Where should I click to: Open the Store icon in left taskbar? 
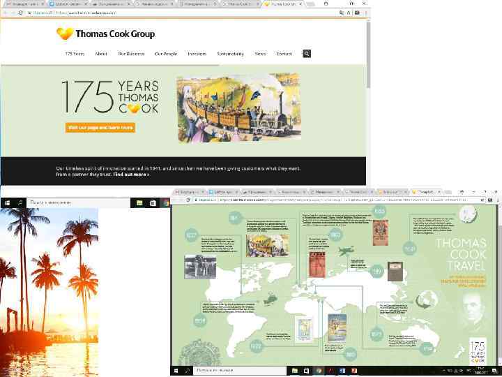point(153,203)
